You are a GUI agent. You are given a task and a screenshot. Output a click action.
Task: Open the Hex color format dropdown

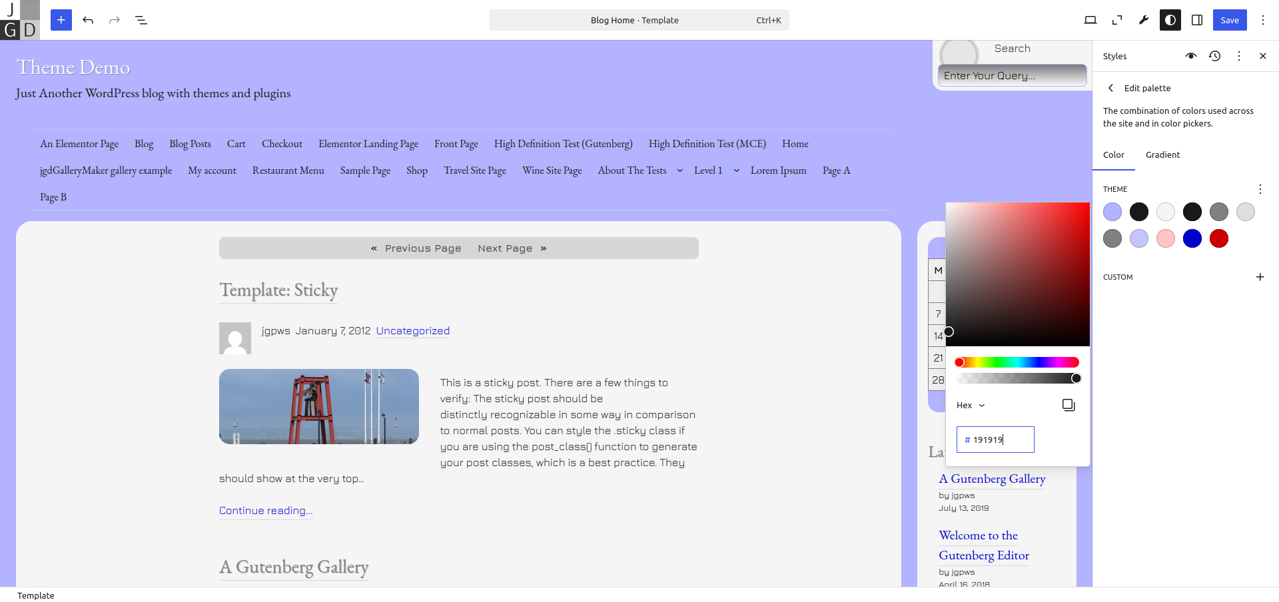click(x=971, y=405)
